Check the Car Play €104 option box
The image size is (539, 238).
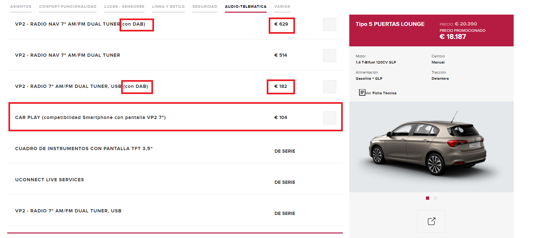(329, 118)
